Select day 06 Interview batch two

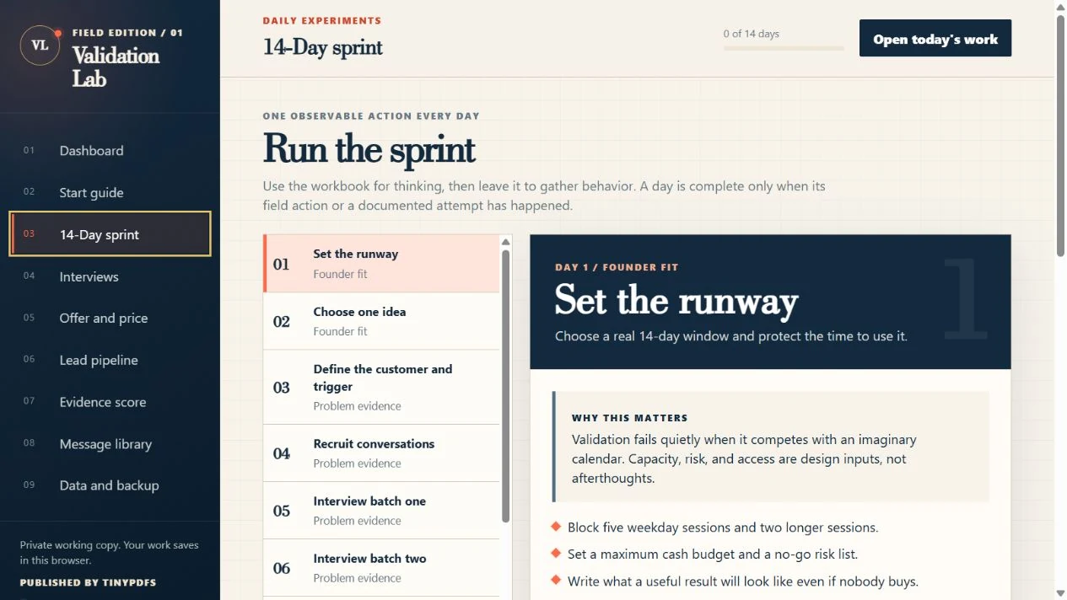point(381,568)
